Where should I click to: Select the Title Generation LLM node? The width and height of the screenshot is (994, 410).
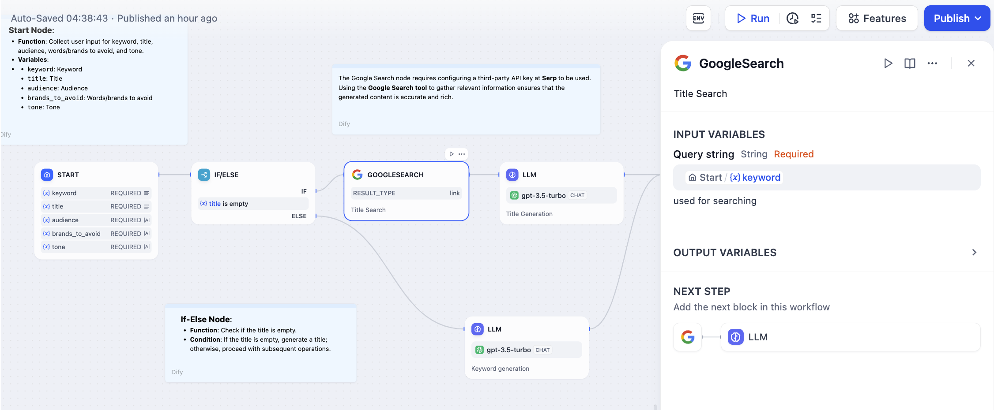click(561, 194)
